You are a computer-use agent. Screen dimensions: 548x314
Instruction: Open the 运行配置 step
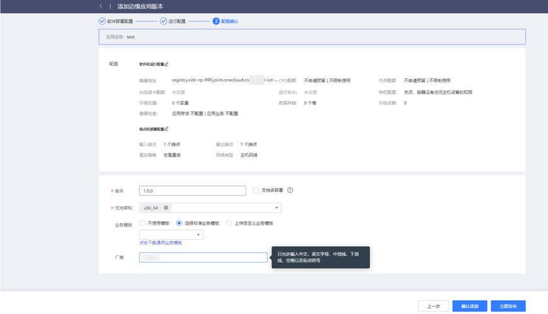pyautogui.click(x=177, y=21)
